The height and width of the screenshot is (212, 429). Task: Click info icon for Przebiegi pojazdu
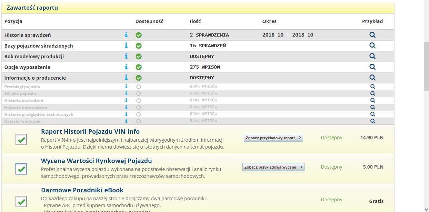[126, 87]
